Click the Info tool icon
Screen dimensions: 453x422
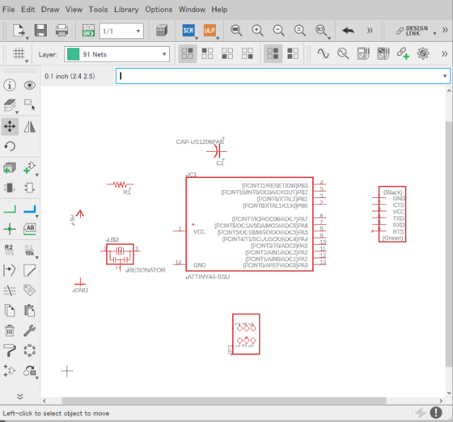pos(9,85)
